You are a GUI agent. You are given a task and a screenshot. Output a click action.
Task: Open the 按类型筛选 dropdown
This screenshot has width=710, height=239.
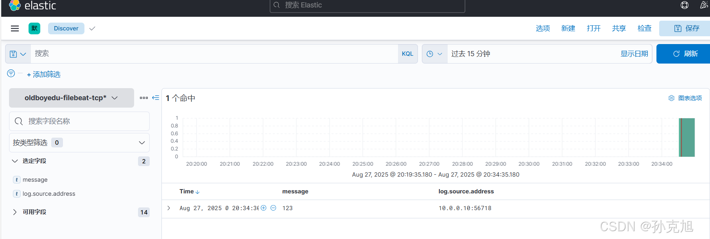pos(79,143)
